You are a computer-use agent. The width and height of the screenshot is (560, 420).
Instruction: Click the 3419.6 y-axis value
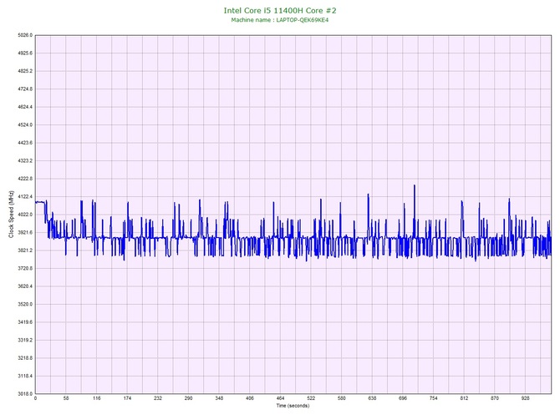[x=25, y=322]
